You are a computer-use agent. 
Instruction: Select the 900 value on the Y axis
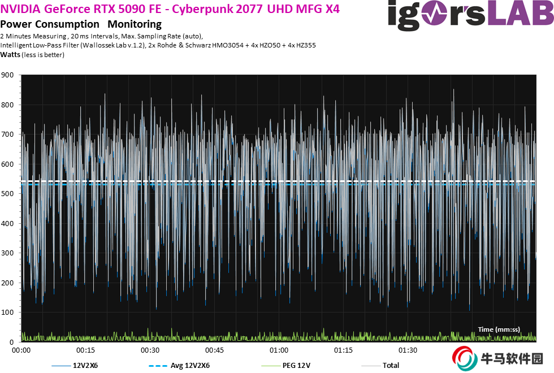(x=8, y=75)
